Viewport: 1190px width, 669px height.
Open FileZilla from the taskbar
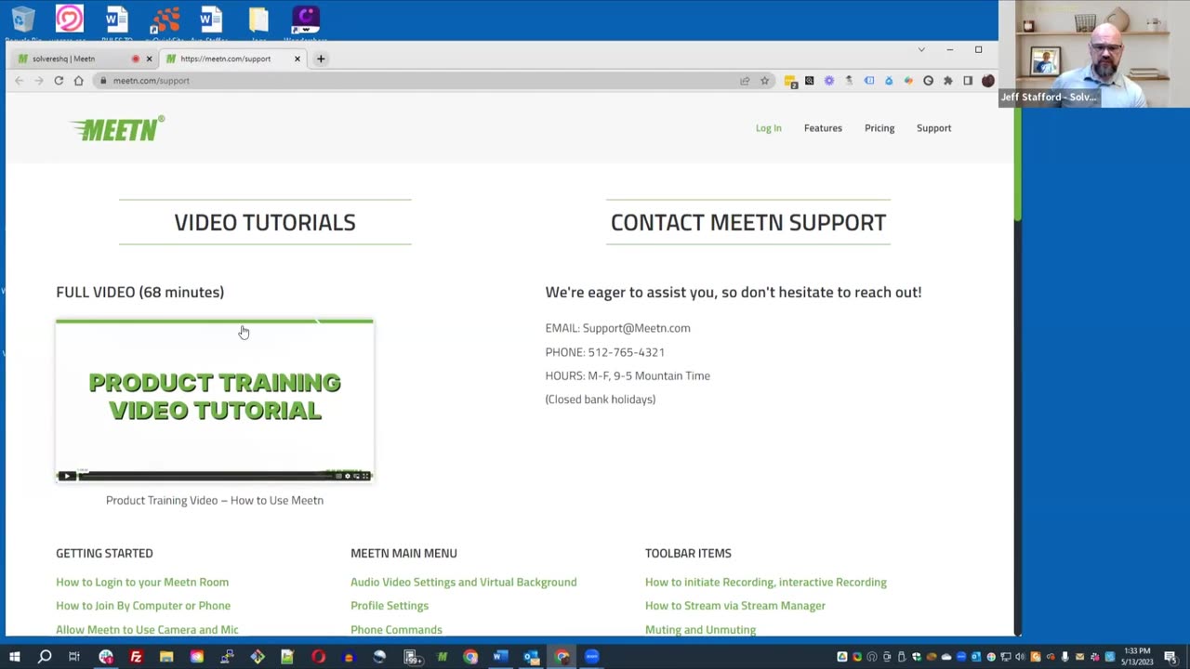pyautogui.click(x=136, y=657)
